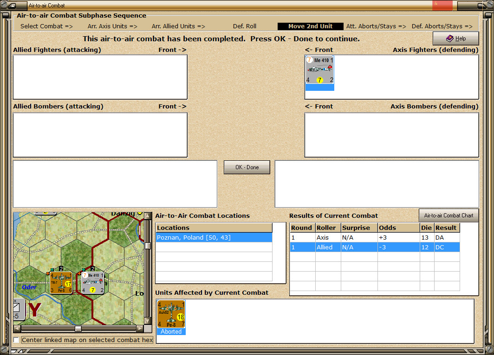The height and width of the screenshot is (355, 494).
Task: Click the Def. Roll subphase step
Action: 245,26
